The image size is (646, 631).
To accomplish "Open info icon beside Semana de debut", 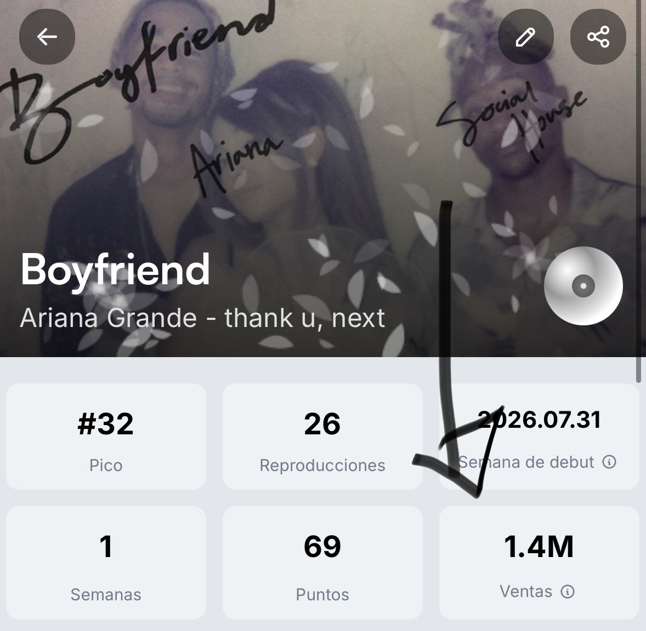I will (609, 462).
